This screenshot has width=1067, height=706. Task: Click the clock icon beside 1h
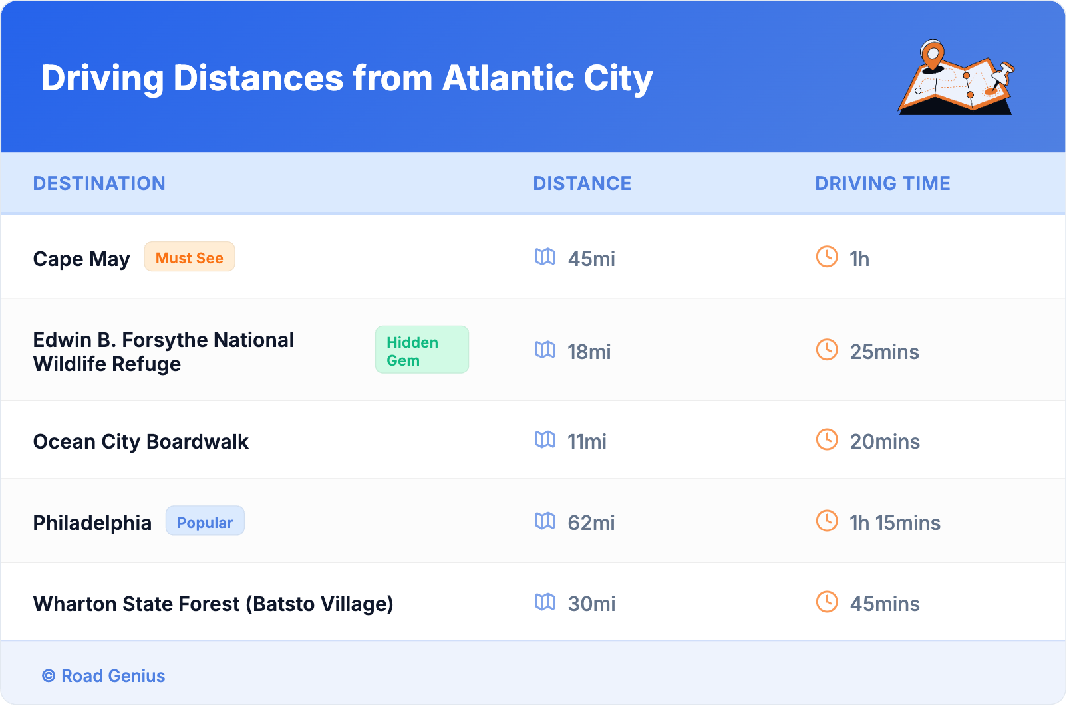coord(827,257)
